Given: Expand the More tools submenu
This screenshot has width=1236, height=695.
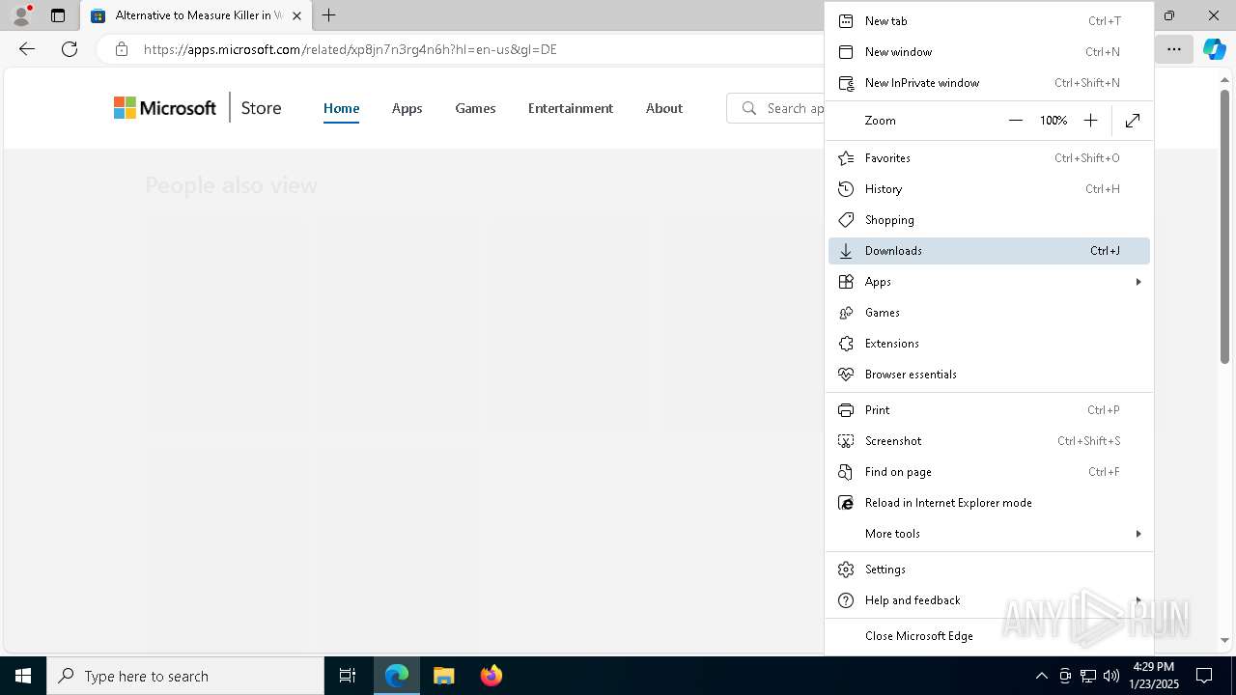Looking at the screenshot, I should 989,533.
